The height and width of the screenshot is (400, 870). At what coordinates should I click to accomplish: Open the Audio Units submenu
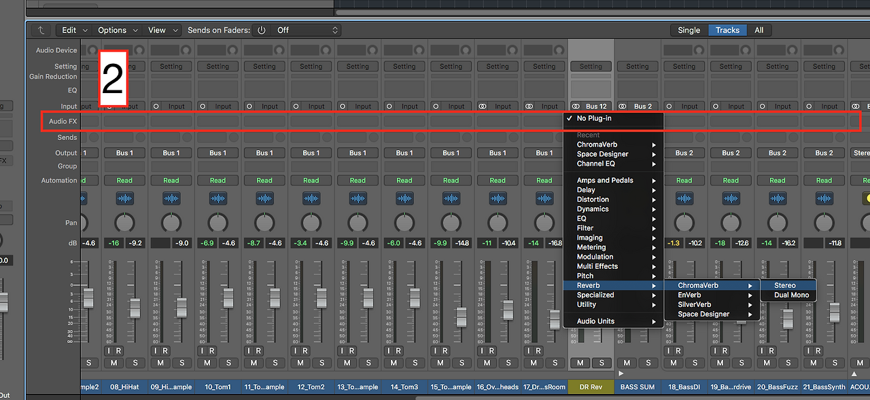point(613,321)
